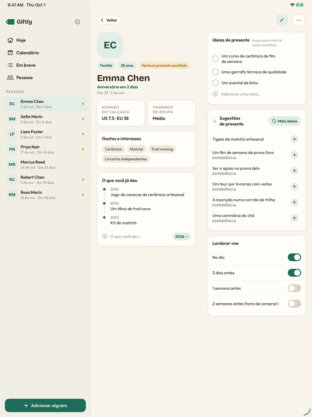Select Liam Foster in people list
Image resolution: width=312 pixels, height=417 pixels.
[45, 134]
